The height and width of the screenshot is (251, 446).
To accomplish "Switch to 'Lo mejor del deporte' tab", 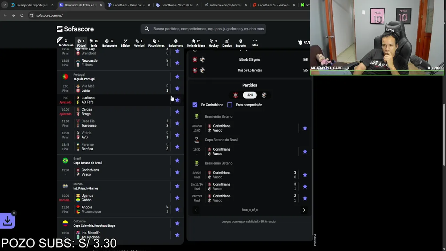I will pos(32,5).
